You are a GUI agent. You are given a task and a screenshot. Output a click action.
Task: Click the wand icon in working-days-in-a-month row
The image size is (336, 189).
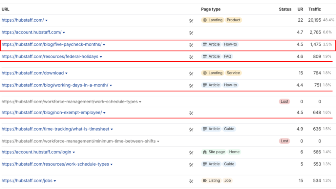(x=191, y=86)
